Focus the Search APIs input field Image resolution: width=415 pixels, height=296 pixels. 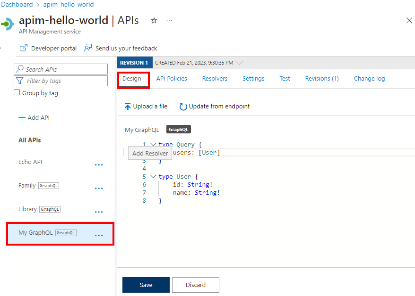(x=61, y=69)
